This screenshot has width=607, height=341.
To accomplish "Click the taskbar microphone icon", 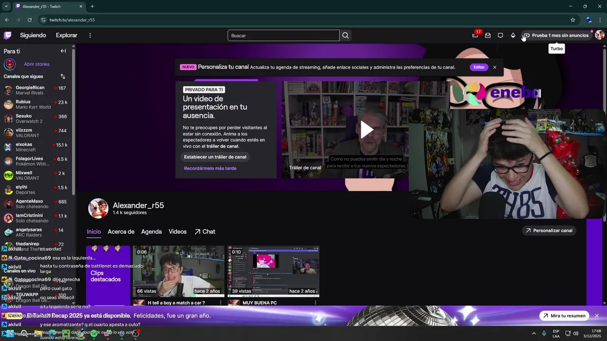I will coord(544,333).
